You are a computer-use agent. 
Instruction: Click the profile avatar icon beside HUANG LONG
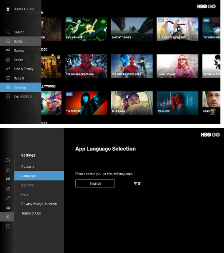click(8, 9)
